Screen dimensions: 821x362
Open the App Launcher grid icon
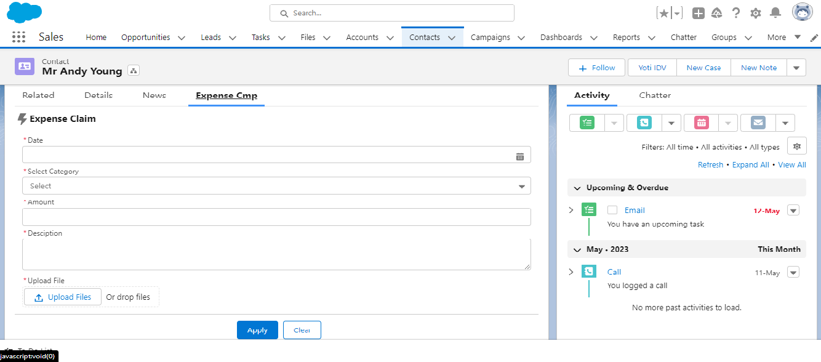[x=18, y=37]
